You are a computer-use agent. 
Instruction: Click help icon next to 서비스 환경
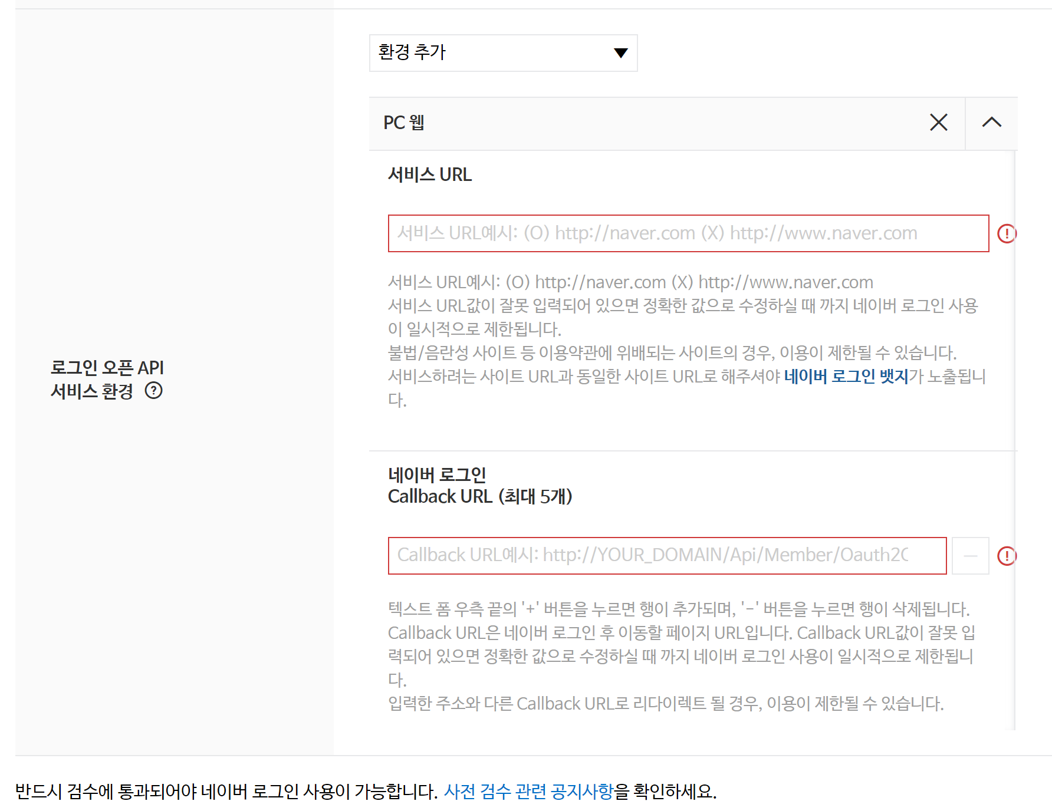click(153, 391)
